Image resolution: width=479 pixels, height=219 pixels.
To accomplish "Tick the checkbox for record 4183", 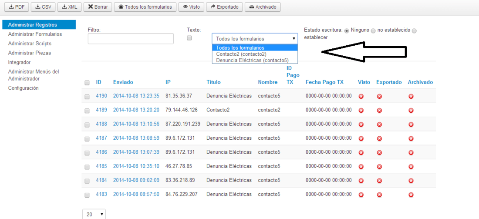I will click(87, 195).
